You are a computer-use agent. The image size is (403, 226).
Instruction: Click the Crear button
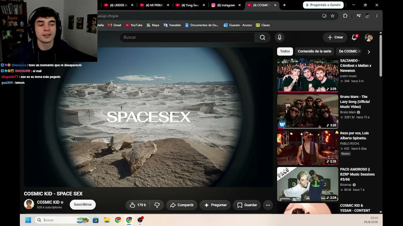(335, 37)
